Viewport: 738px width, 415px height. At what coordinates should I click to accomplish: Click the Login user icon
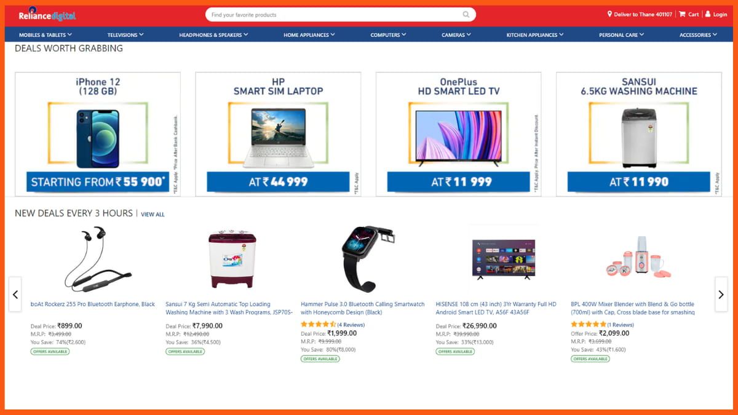click(x=708, y=14)
